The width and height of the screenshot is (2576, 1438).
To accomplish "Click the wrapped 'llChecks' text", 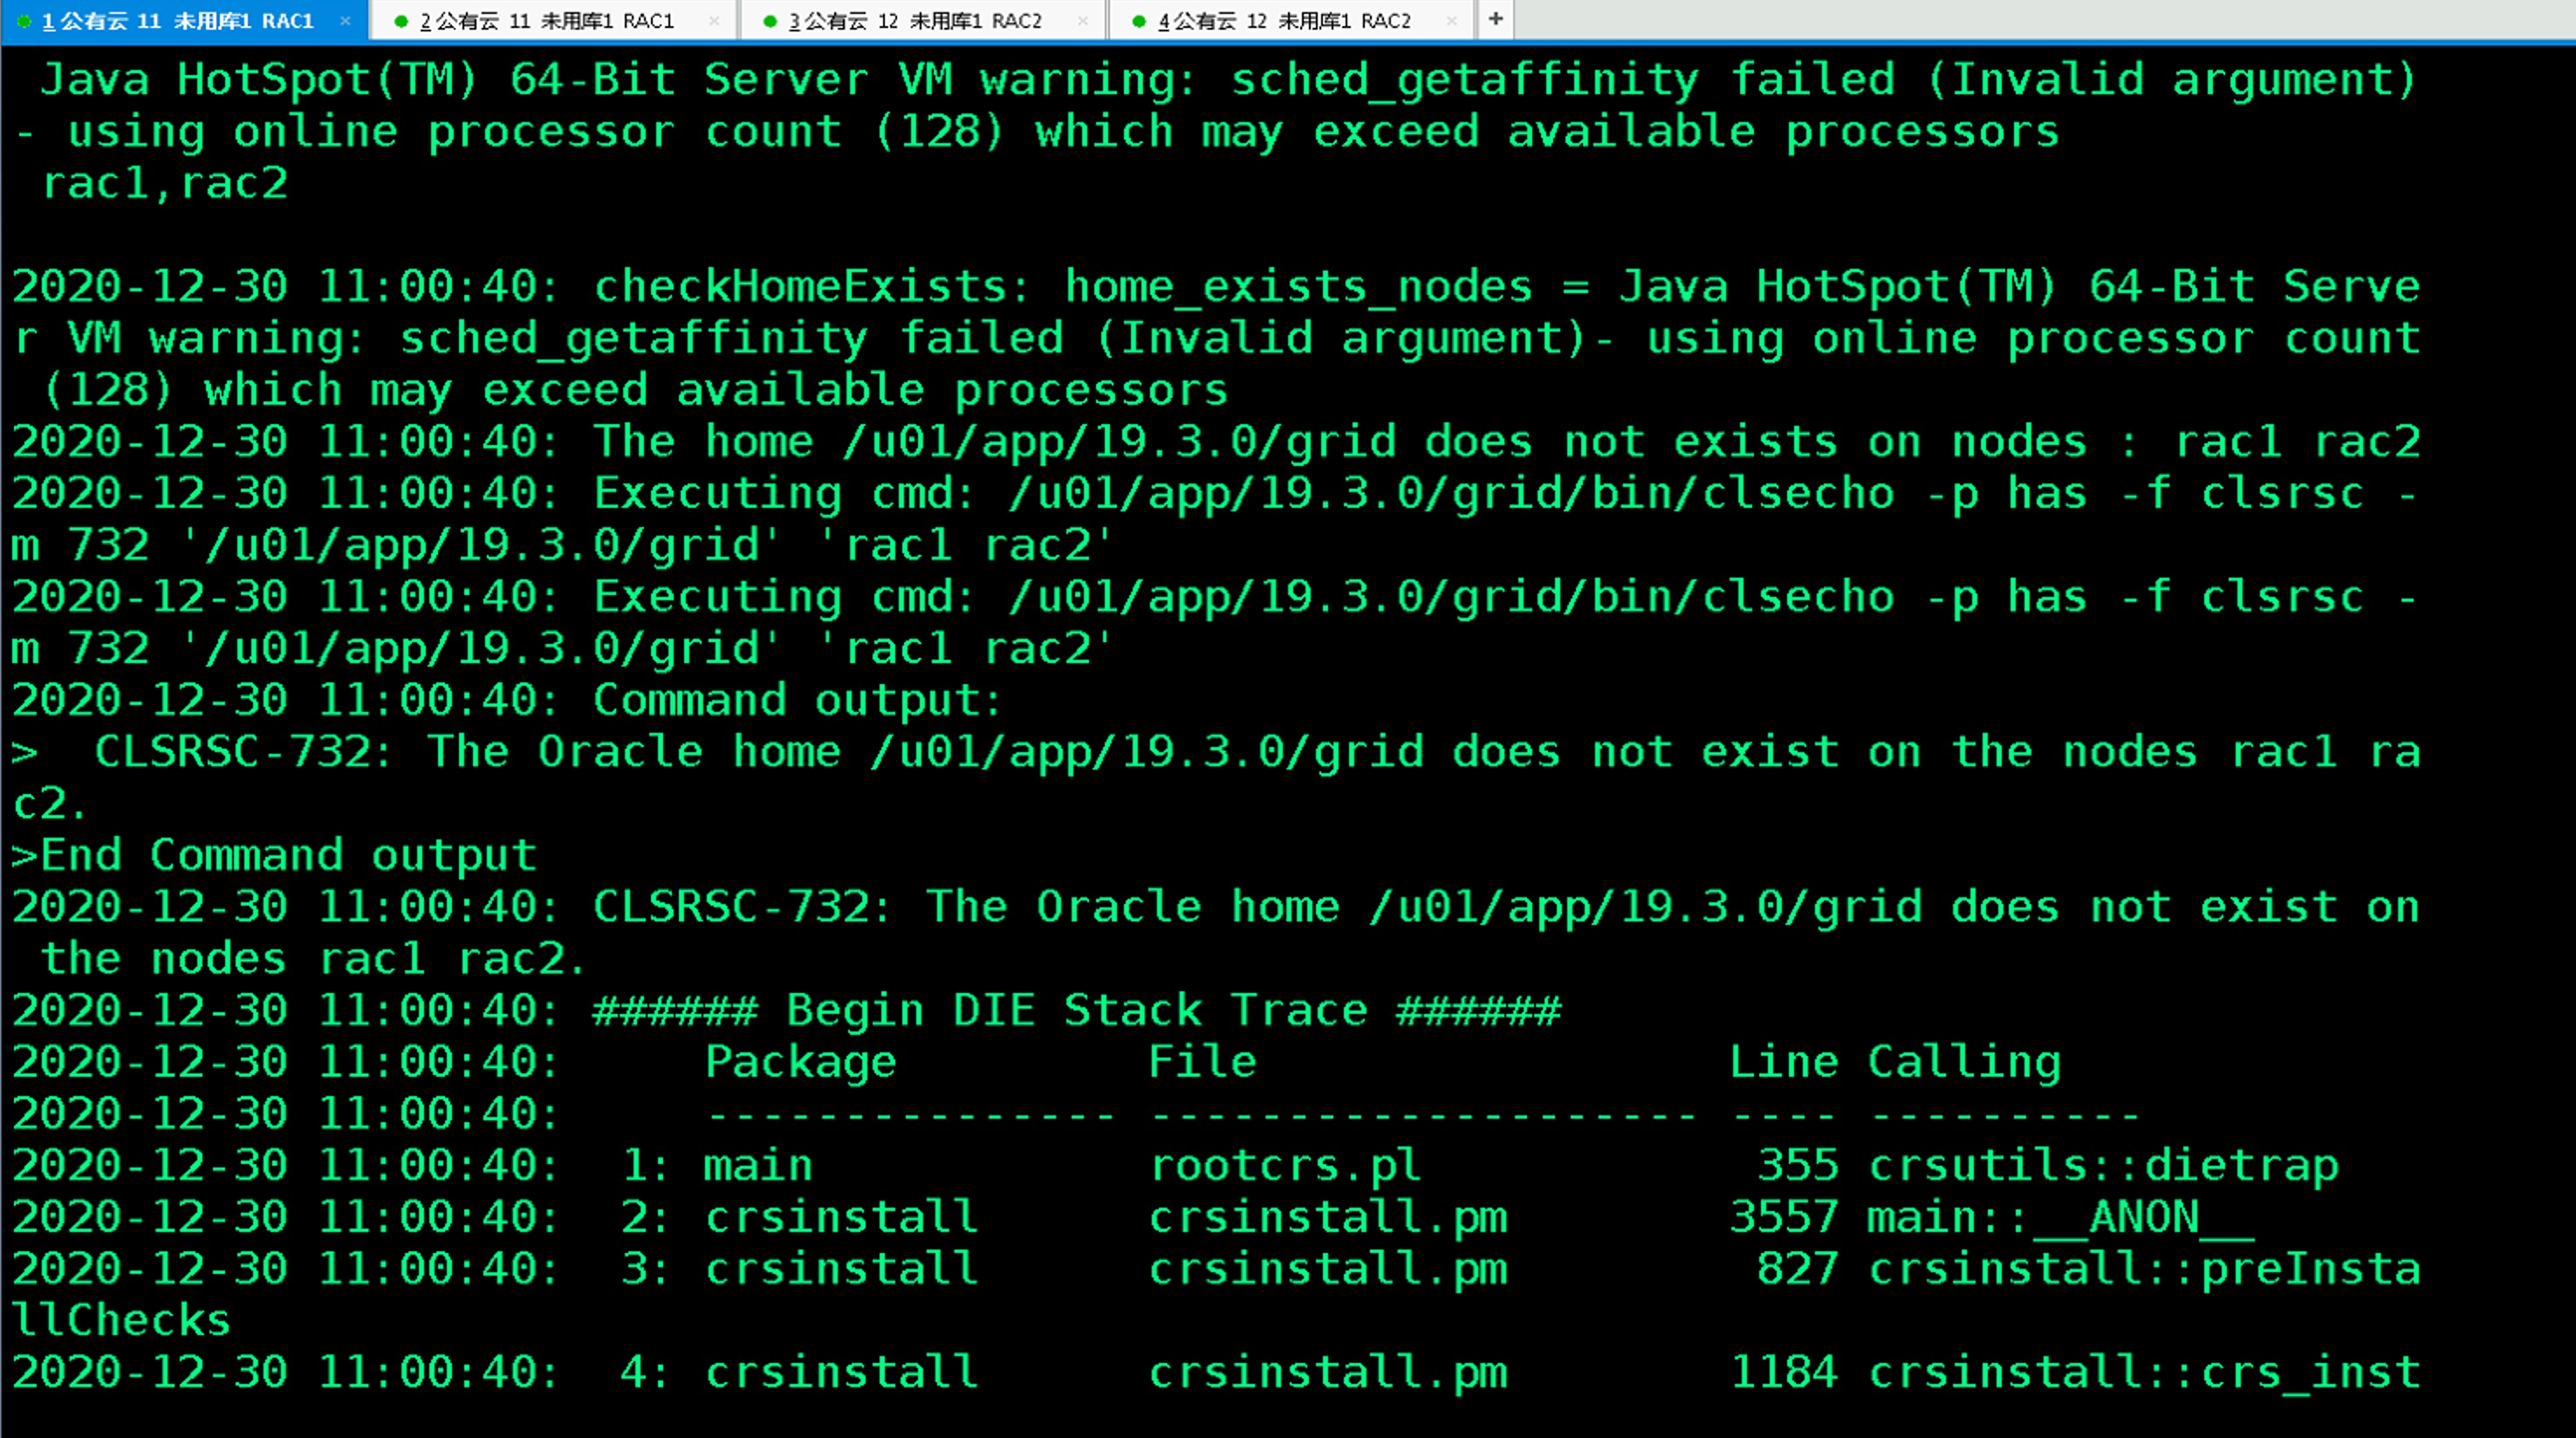I will (121, 1321).
